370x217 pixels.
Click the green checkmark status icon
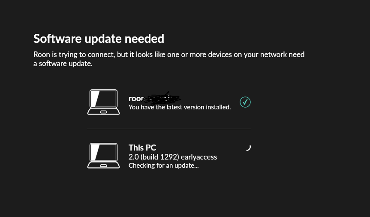(245, 102)
